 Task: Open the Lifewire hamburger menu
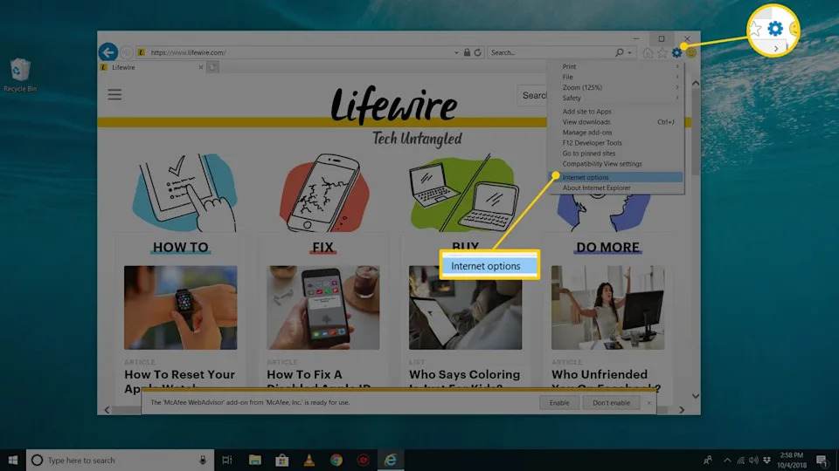(x=114, y=95)
